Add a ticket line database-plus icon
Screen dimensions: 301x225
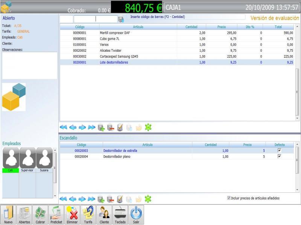(101, 127)
